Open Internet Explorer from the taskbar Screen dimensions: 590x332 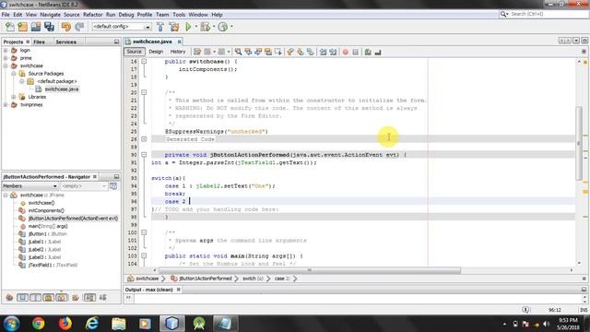(92, 324)
